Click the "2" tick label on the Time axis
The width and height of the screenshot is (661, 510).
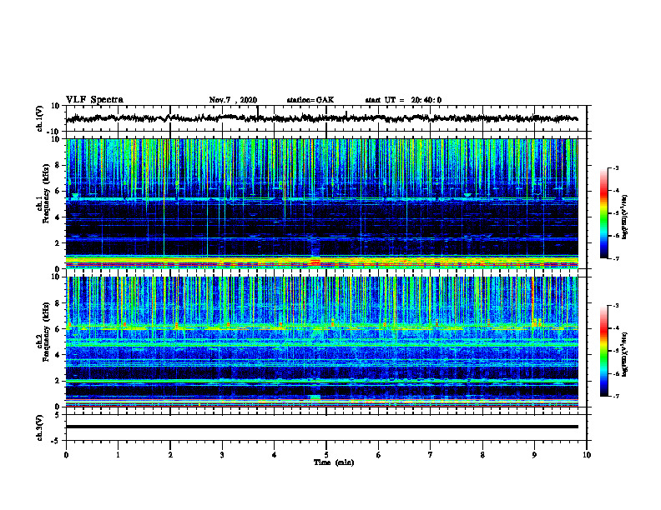[x=170, y=455]
